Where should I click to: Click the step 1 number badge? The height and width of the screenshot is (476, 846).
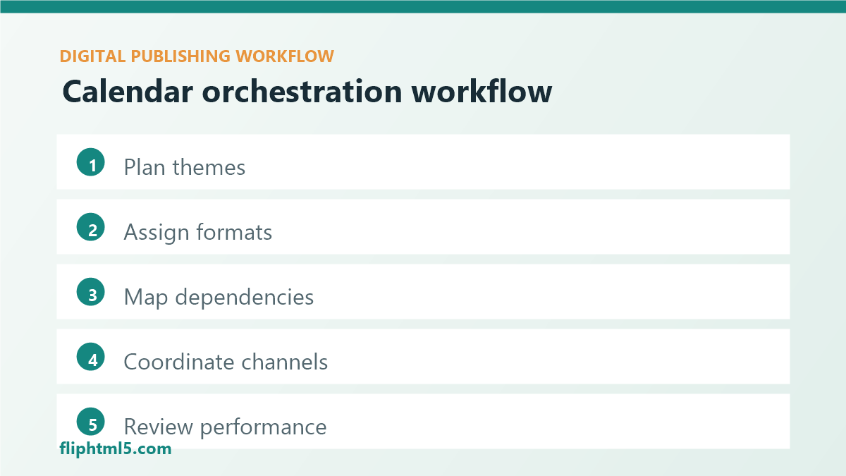tap(91, 163)
